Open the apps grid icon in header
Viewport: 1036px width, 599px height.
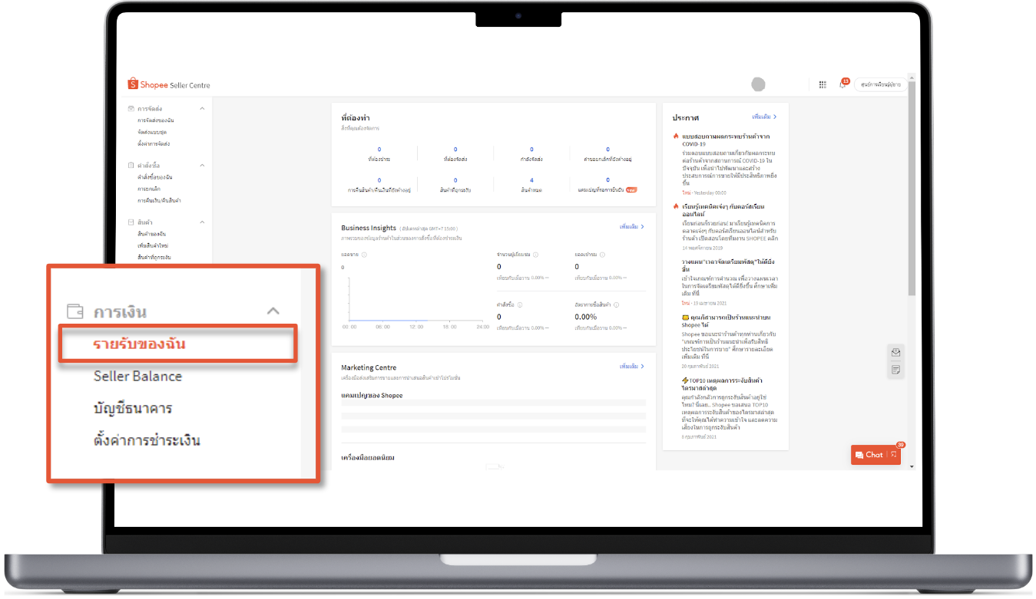(823, 84)
